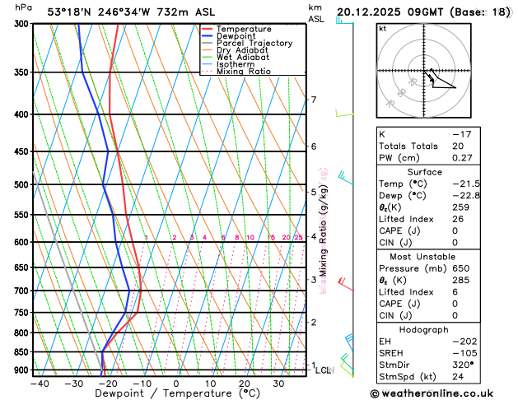Click the 30 temperature axis label

278,384
